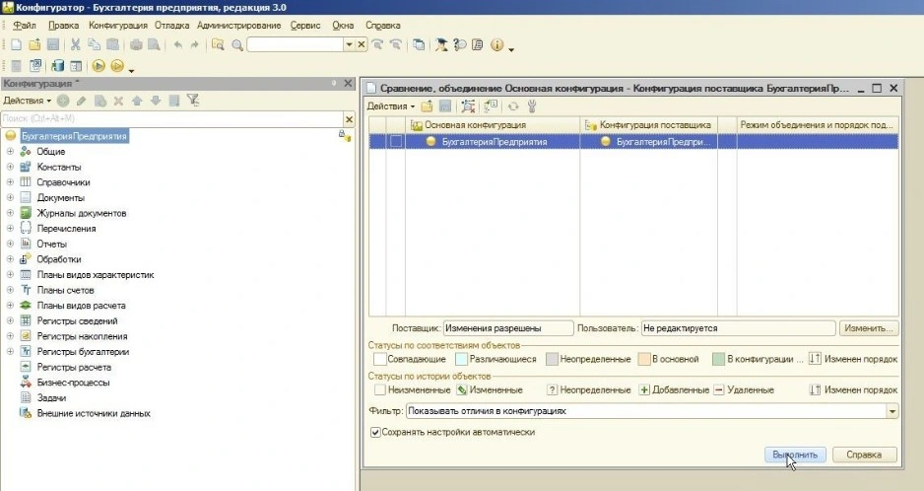
Task: Click the scissors cut icon in toolbar
Action: pyautogui.click(x=75, y=45)
